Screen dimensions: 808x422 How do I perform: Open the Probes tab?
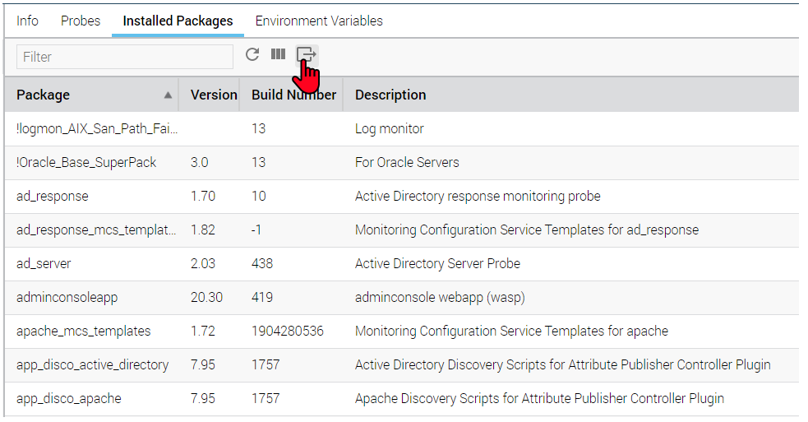click(x=81, y=21)
